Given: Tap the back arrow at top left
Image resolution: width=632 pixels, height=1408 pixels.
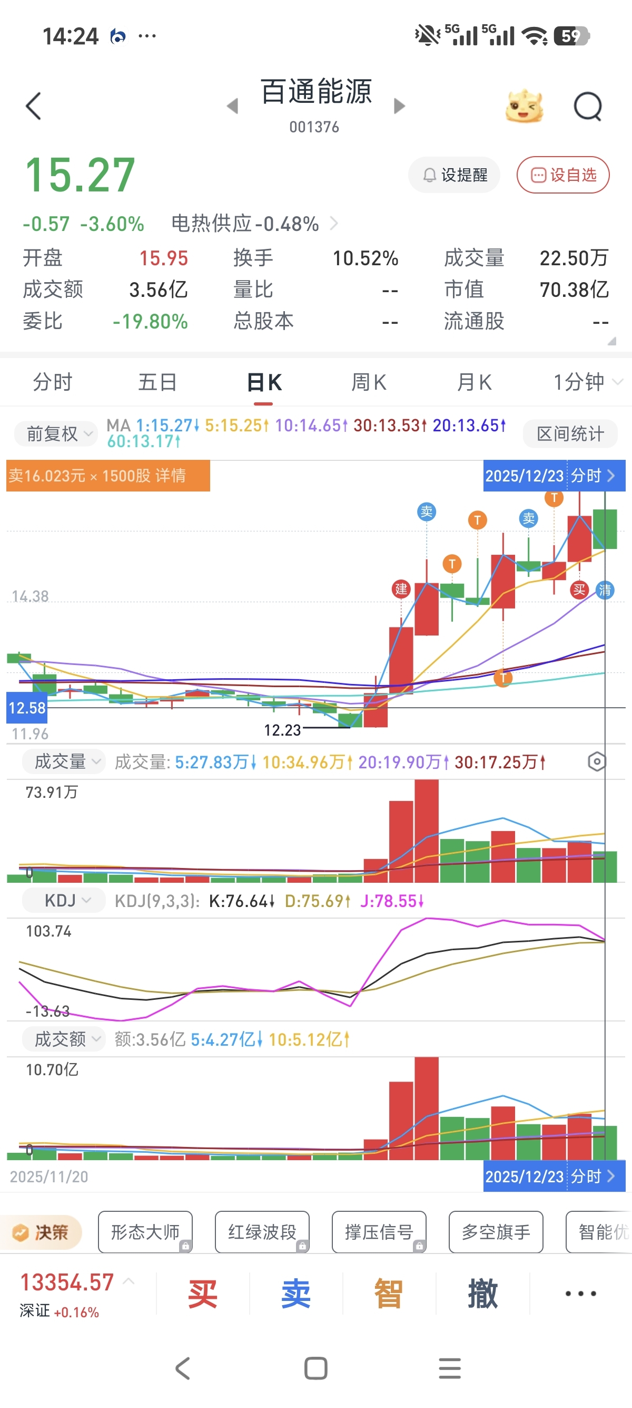Looking at the screenshot, I should click(34, 105).
